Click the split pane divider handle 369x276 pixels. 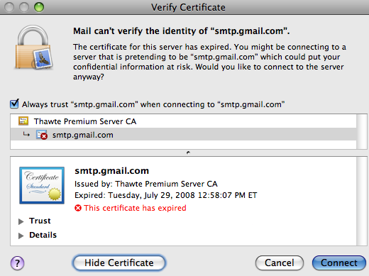coord(188,153)
